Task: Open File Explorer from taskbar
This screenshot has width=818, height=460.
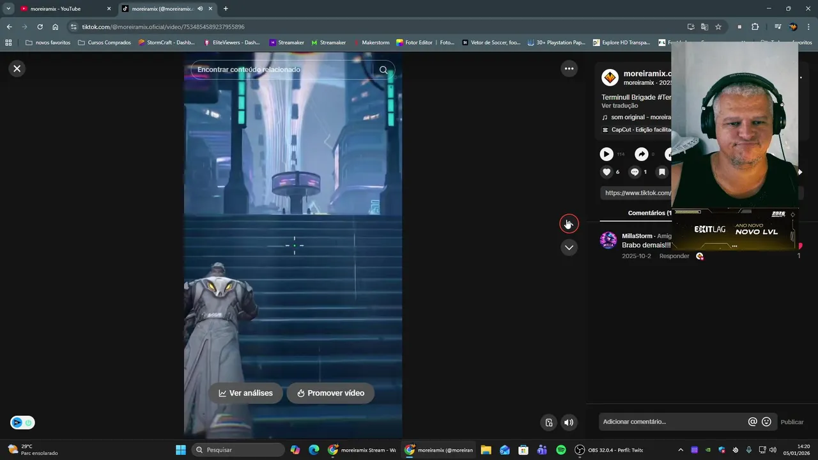Action: [x=486, y=450]
